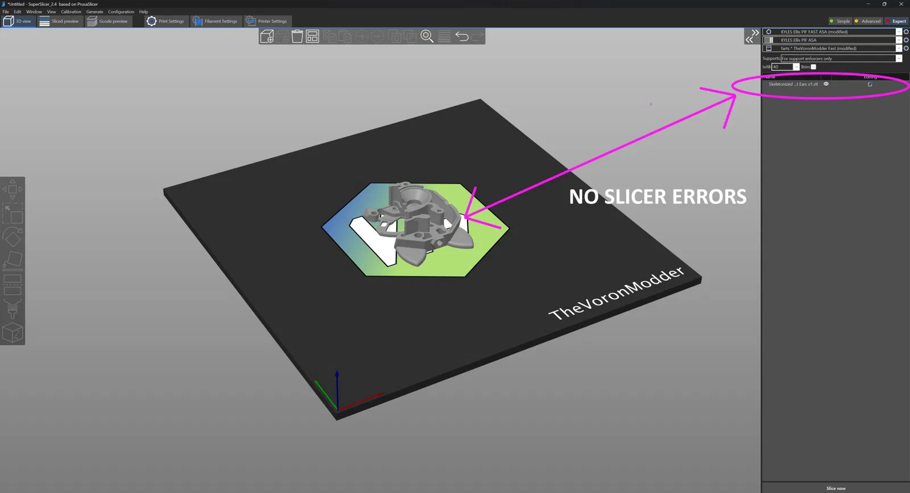Switch to Simple mode

(x=839, y=21)
